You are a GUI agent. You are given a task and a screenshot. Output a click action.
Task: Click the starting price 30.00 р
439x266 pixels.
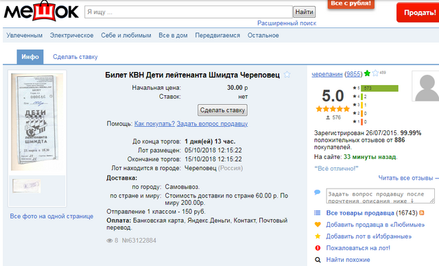237,88
